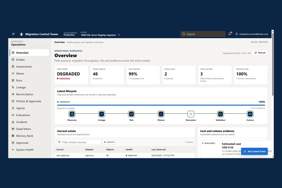Select the Data plane milestone icon
This screenshot has height=188, width=282.
coord(191,114)
